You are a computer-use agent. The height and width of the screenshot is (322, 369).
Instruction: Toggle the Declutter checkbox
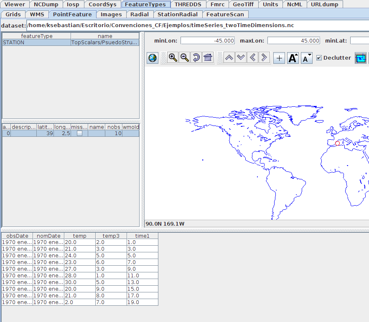319,58
